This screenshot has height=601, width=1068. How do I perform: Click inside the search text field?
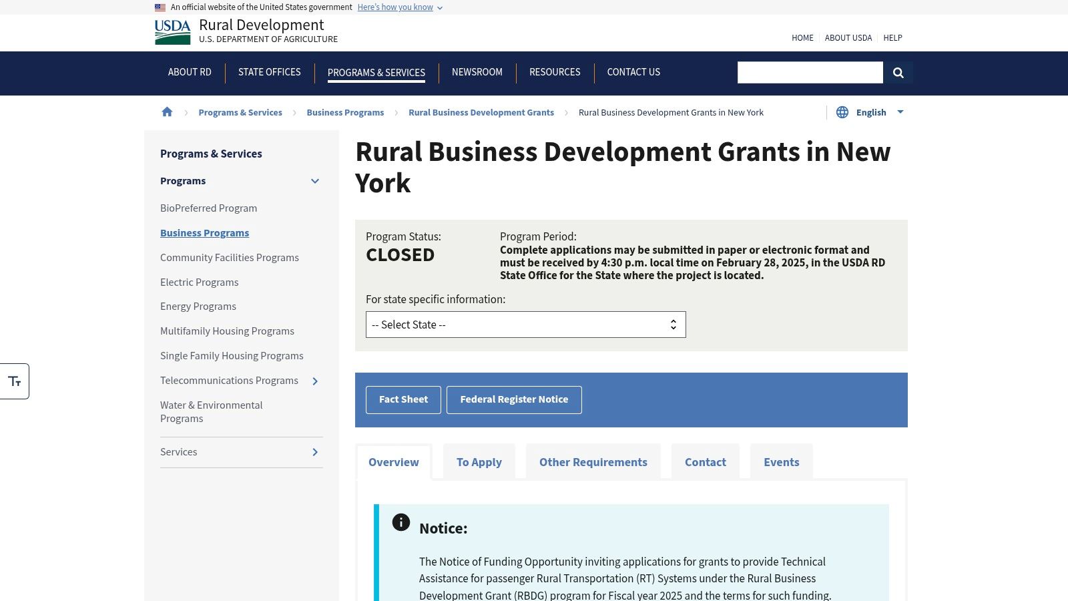click(810, 72)
